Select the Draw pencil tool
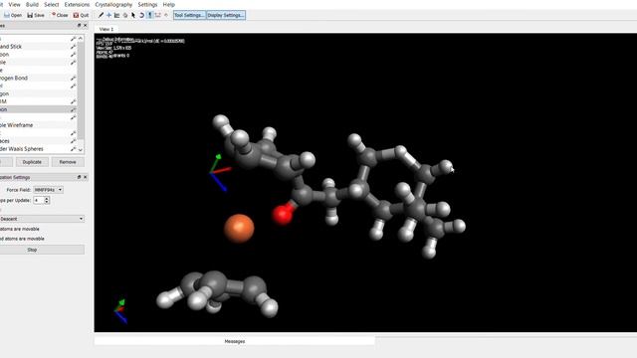637x358 pixels. [x=101, y=15]
